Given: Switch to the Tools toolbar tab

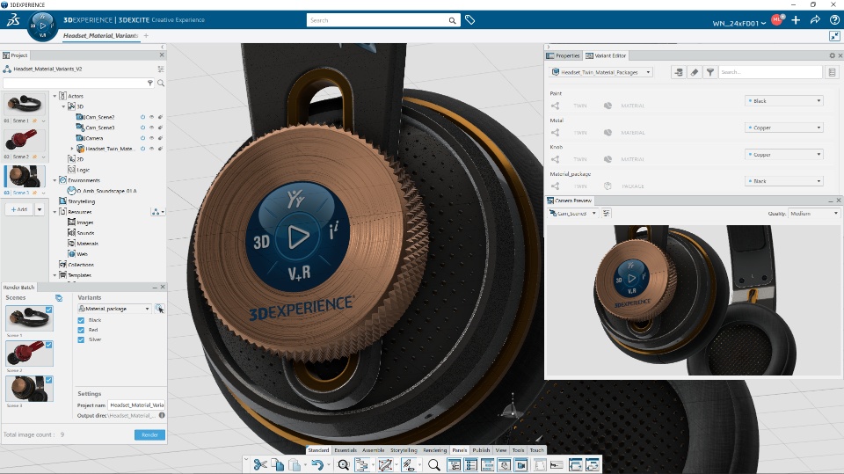Looking at the screenshot, I should coord(519,449).
